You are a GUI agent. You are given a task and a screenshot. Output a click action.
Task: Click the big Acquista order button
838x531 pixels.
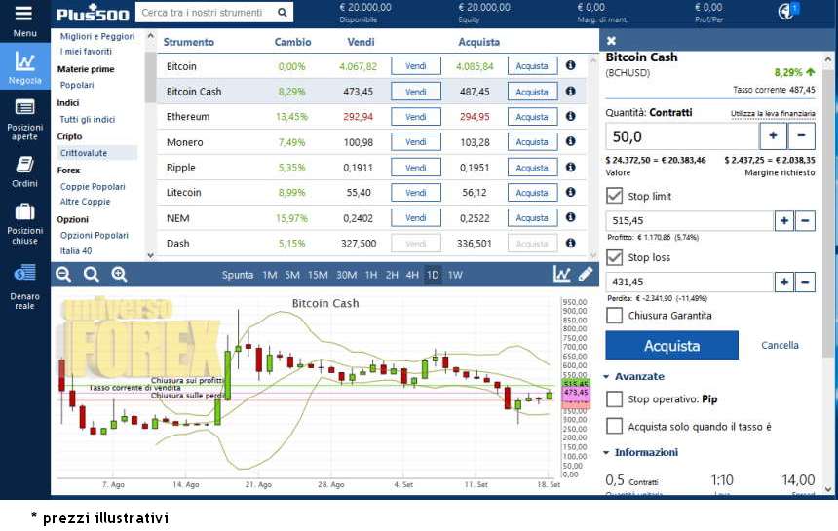[x=671, y=346]
